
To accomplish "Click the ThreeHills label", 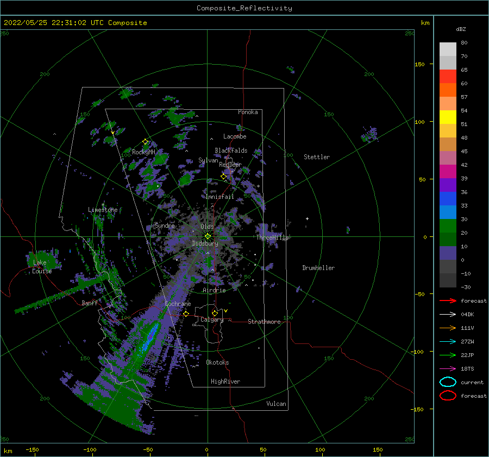I will [273, 237].
